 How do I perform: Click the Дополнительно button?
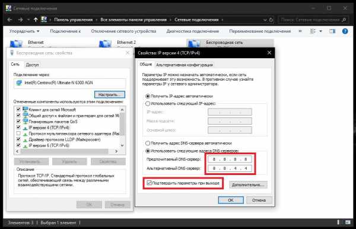coord(248,185)
